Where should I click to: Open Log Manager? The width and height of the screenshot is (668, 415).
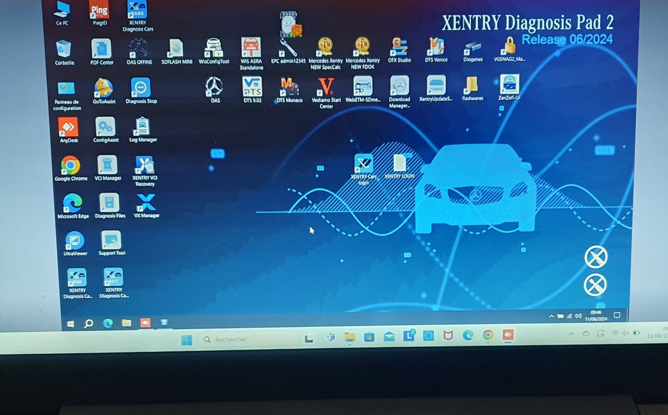[143, 130]
